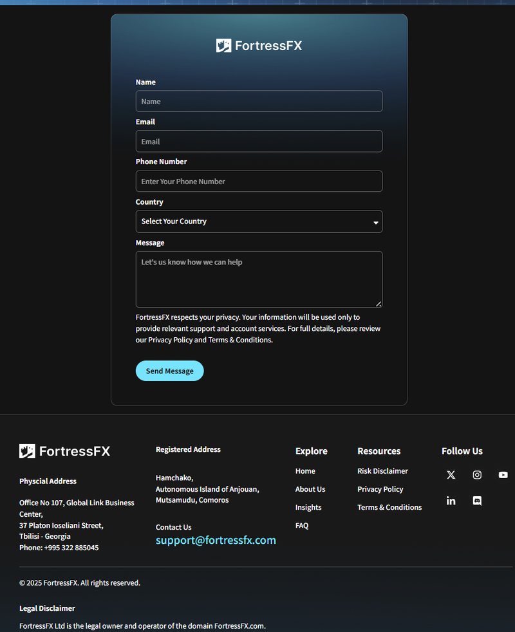
Task: Click the Phone: +995 322 885045 text
Action: [x=59, y=547]
